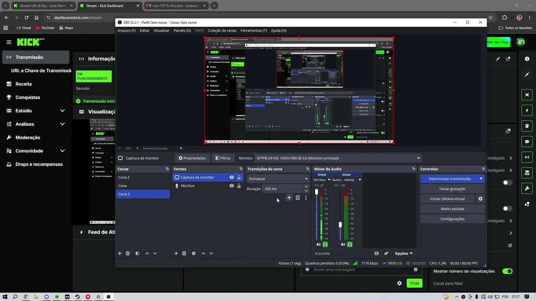This screenshot has width=536, height=301.
Task: Move source up in Fontes panel
Action: coord(204,253)
